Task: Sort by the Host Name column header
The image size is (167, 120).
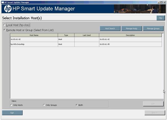Action: pos(34,35)
